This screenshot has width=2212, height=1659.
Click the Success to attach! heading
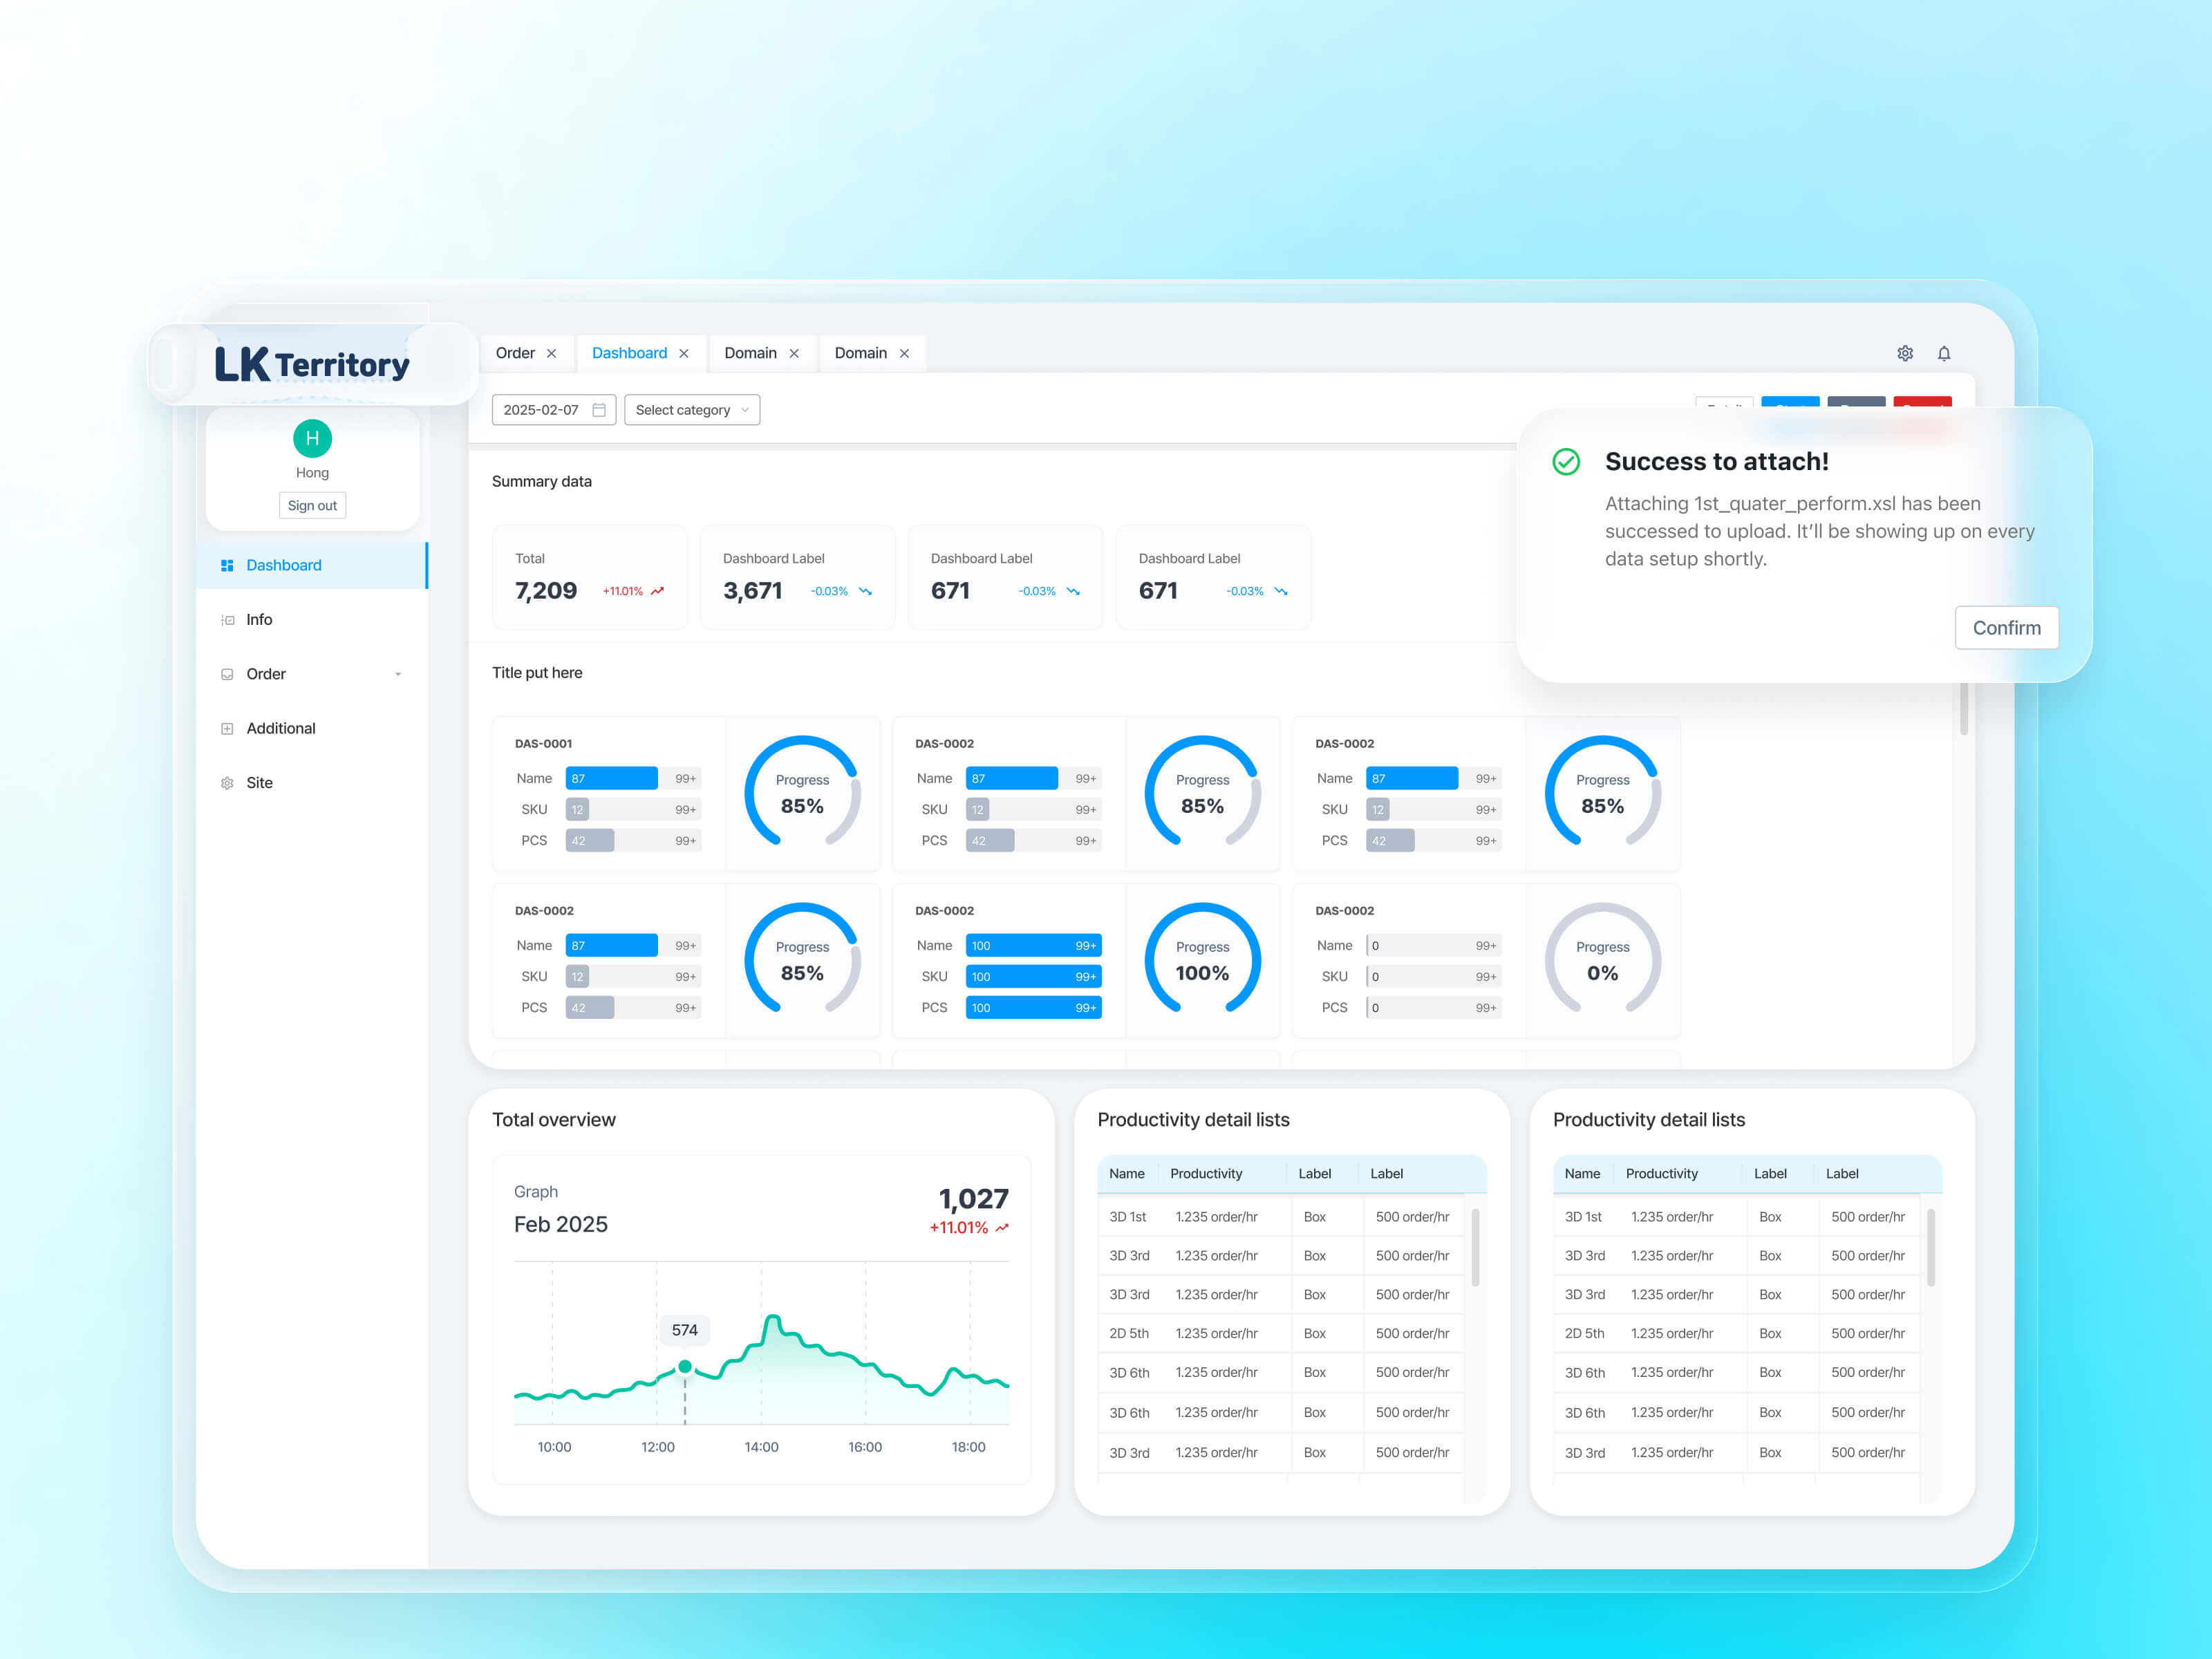click(x=1717, y=461)
